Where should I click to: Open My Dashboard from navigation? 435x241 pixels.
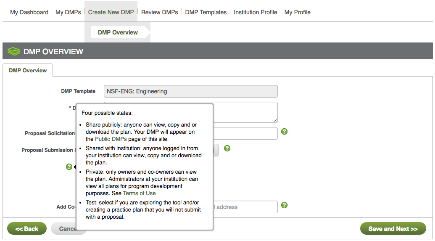tap(29, 12)
